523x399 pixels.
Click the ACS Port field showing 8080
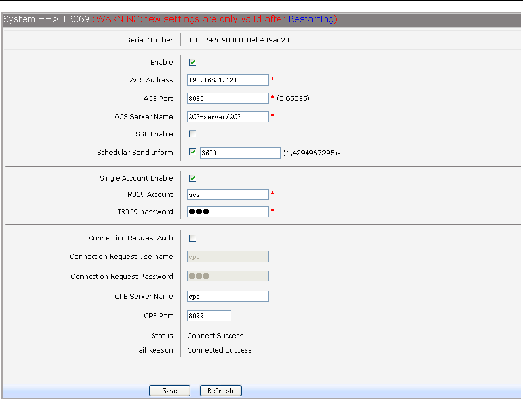228,99
